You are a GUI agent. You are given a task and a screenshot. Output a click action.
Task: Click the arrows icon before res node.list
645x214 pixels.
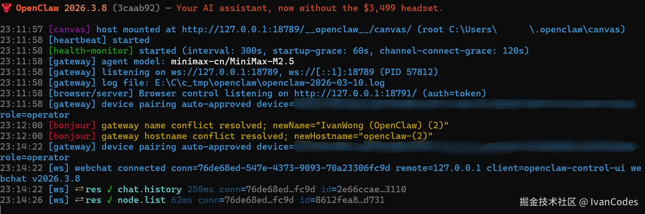click(79, 200)
